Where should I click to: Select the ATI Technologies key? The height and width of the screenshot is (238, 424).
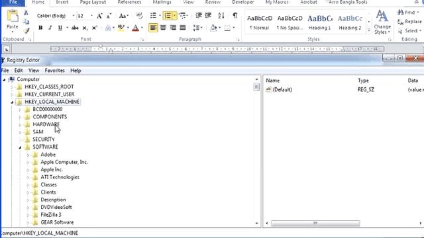(x=60, y=177)
